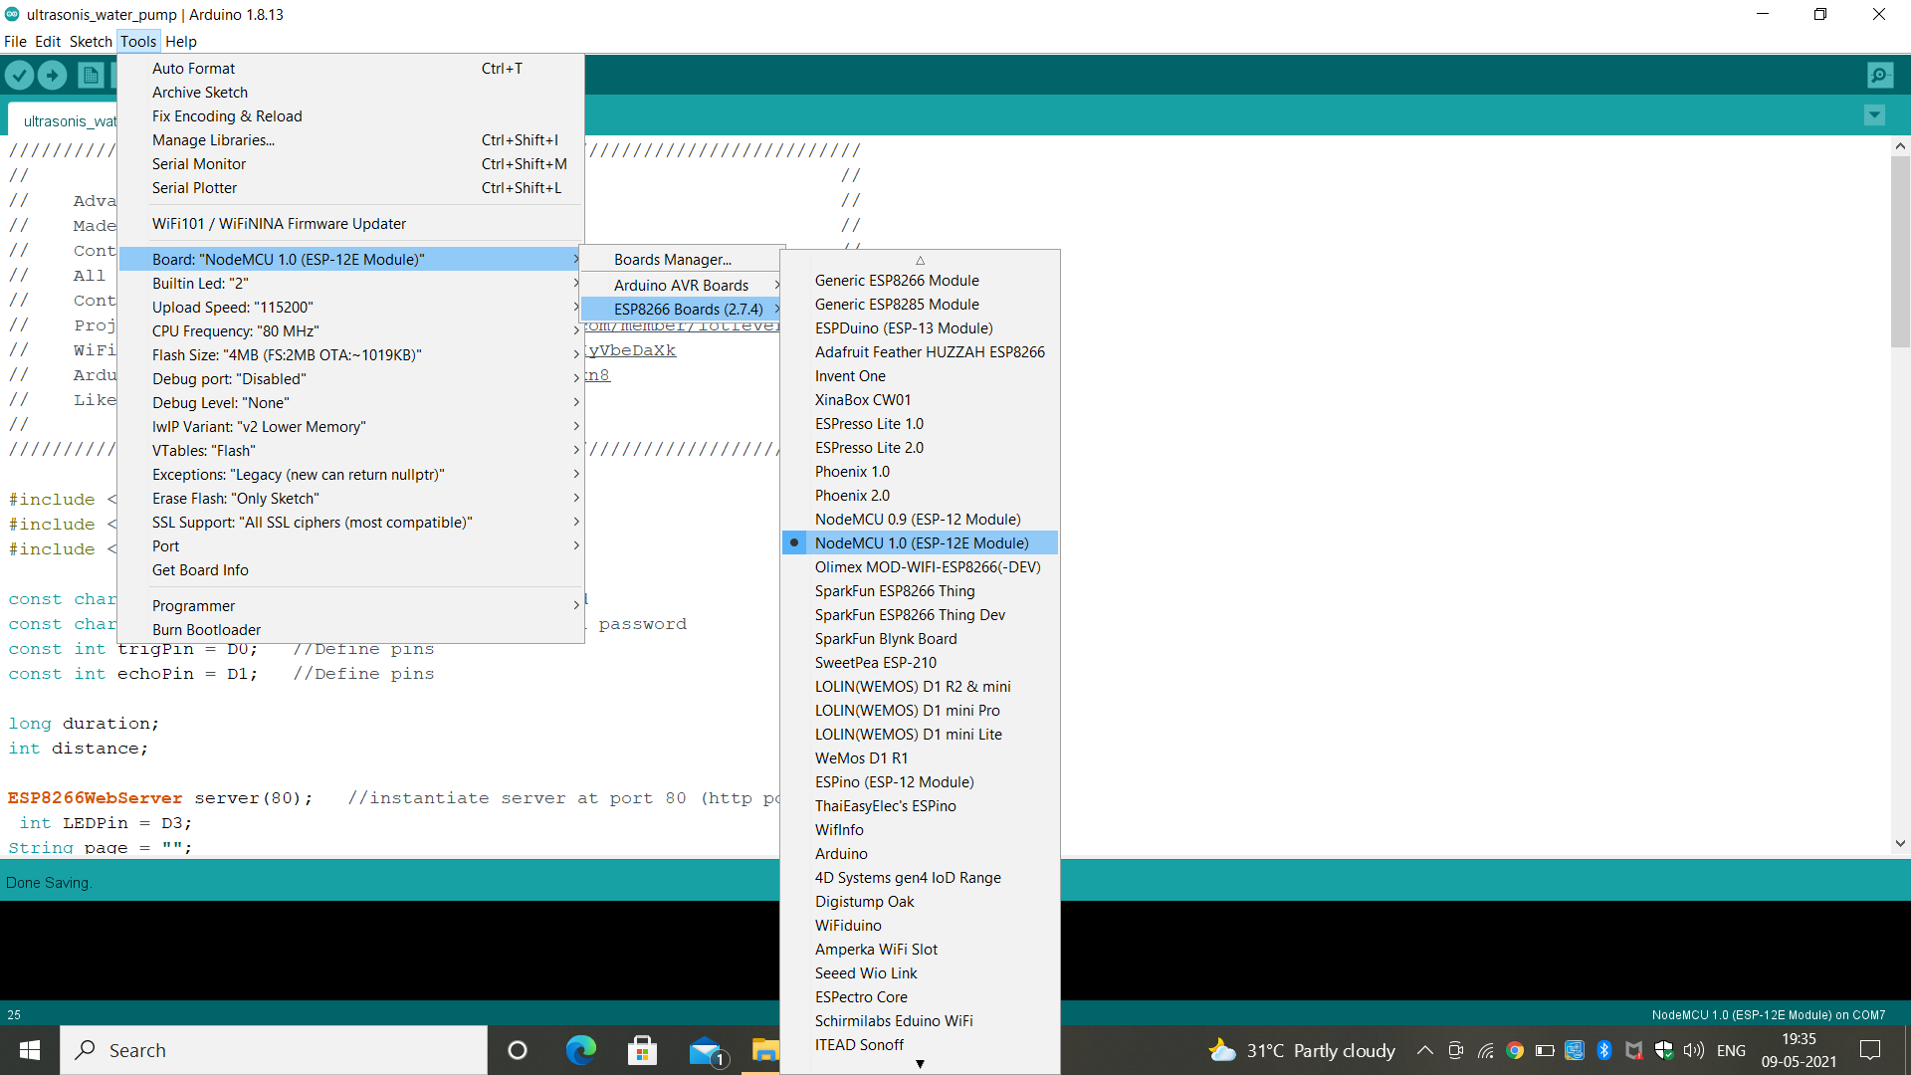Expand ESP8266 Boards (2.7.4) submenu
The image size is (1911, 1075).
pyautogui.click(x=682, y=309)
